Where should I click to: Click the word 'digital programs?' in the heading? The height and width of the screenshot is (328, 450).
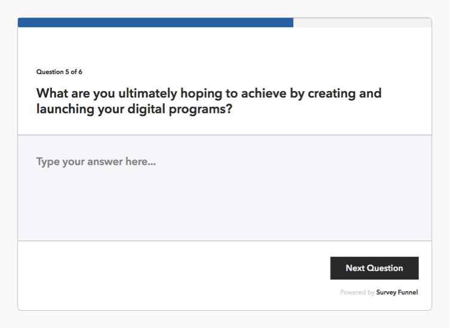click(180, 109)
